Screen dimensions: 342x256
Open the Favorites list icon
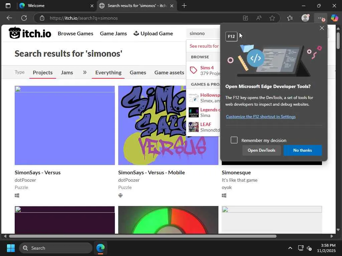[x=290, y=18]
